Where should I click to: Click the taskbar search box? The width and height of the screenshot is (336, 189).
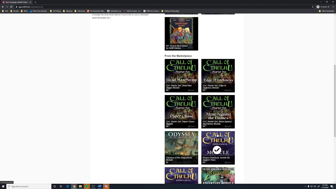click(x=29, y=186)
